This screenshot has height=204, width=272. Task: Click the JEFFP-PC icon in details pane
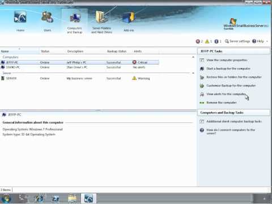tap(4, 114)
